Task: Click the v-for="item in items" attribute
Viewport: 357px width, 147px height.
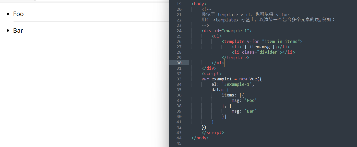Action: click(273, 41)
